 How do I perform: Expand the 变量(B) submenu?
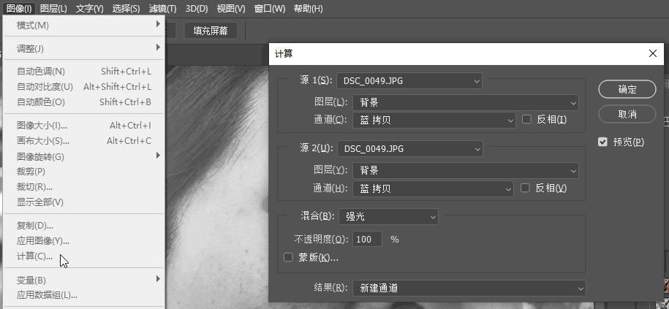[83, 280]
